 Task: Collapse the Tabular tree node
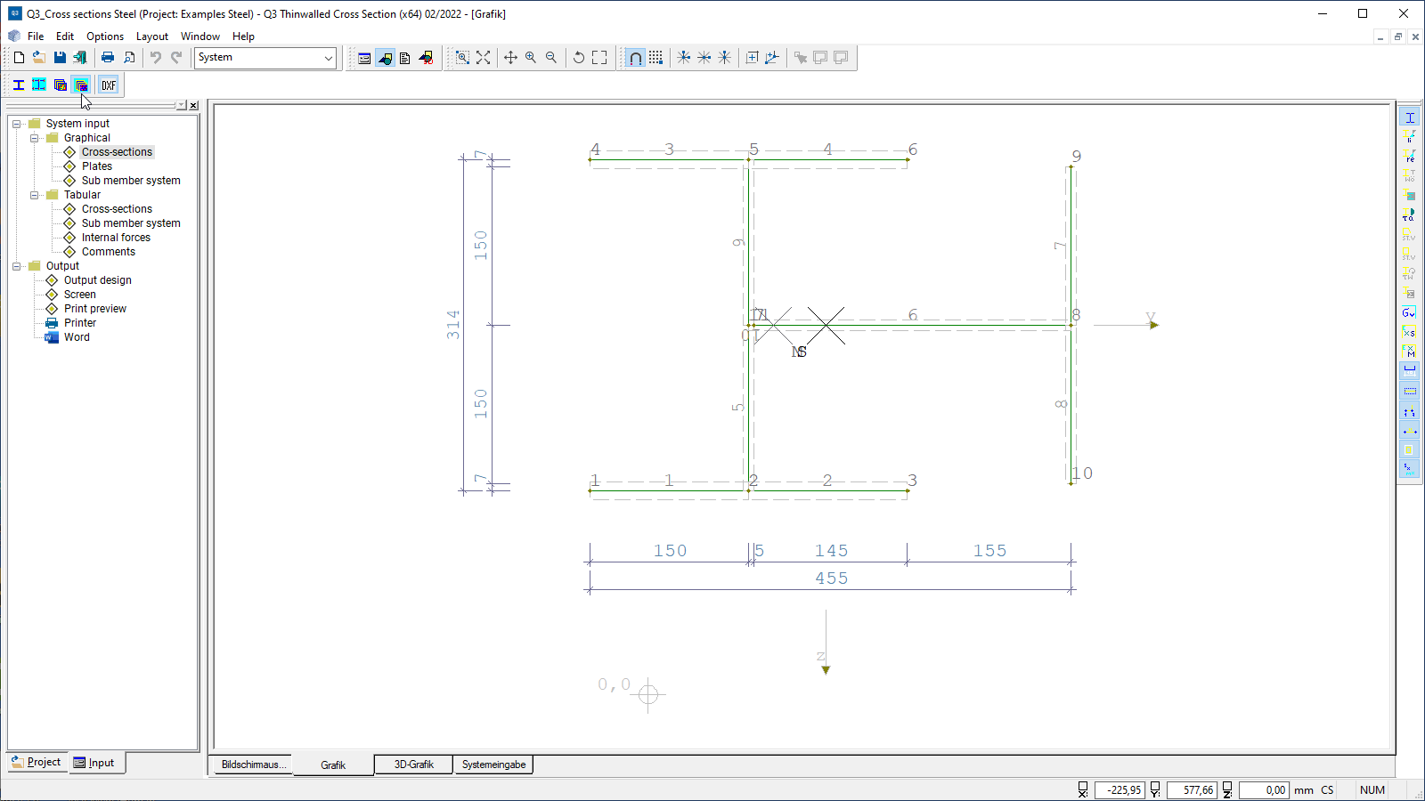35,195
